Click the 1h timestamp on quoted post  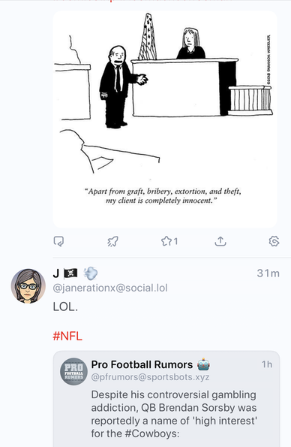[267, 364]
